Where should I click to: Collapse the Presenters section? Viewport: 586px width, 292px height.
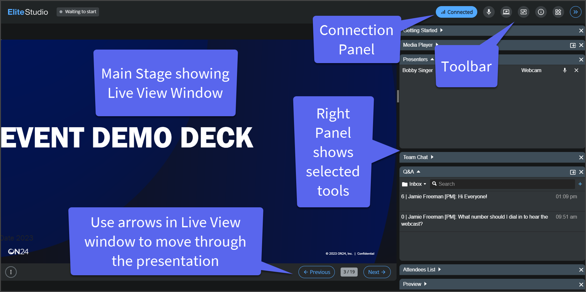point(432,59)
